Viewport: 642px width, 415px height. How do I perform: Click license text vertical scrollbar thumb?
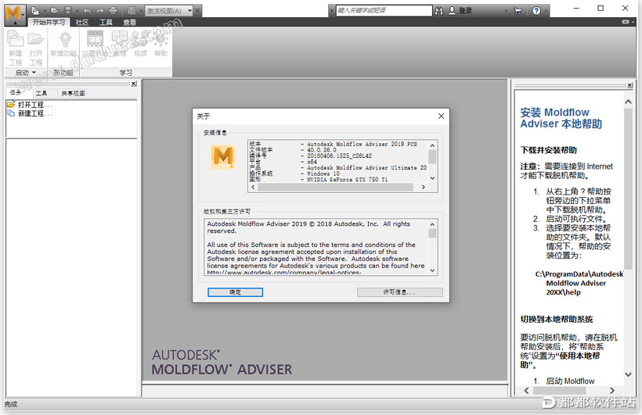point(432,233)
